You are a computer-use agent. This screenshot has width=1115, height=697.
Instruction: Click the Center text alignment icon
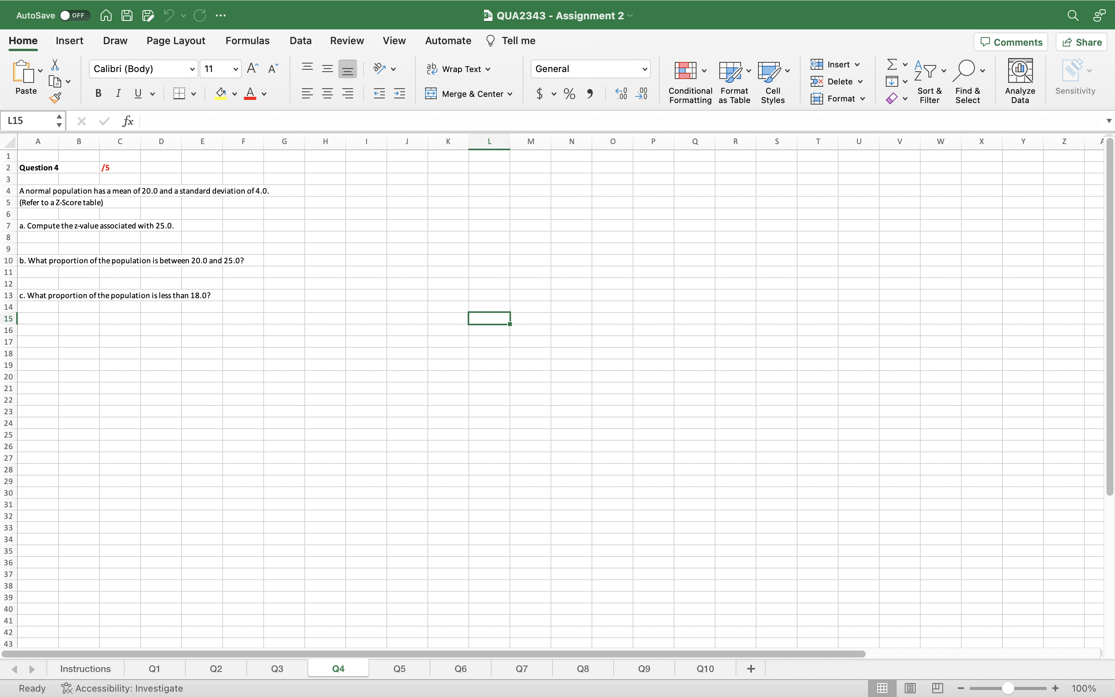point(328,94)
